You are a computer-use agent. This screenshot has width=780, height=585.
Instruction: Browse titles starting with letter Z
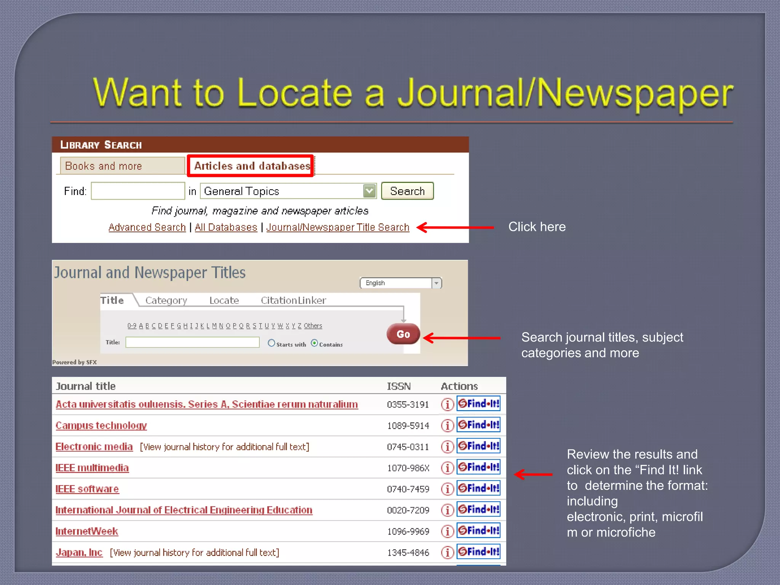(299, 326)
